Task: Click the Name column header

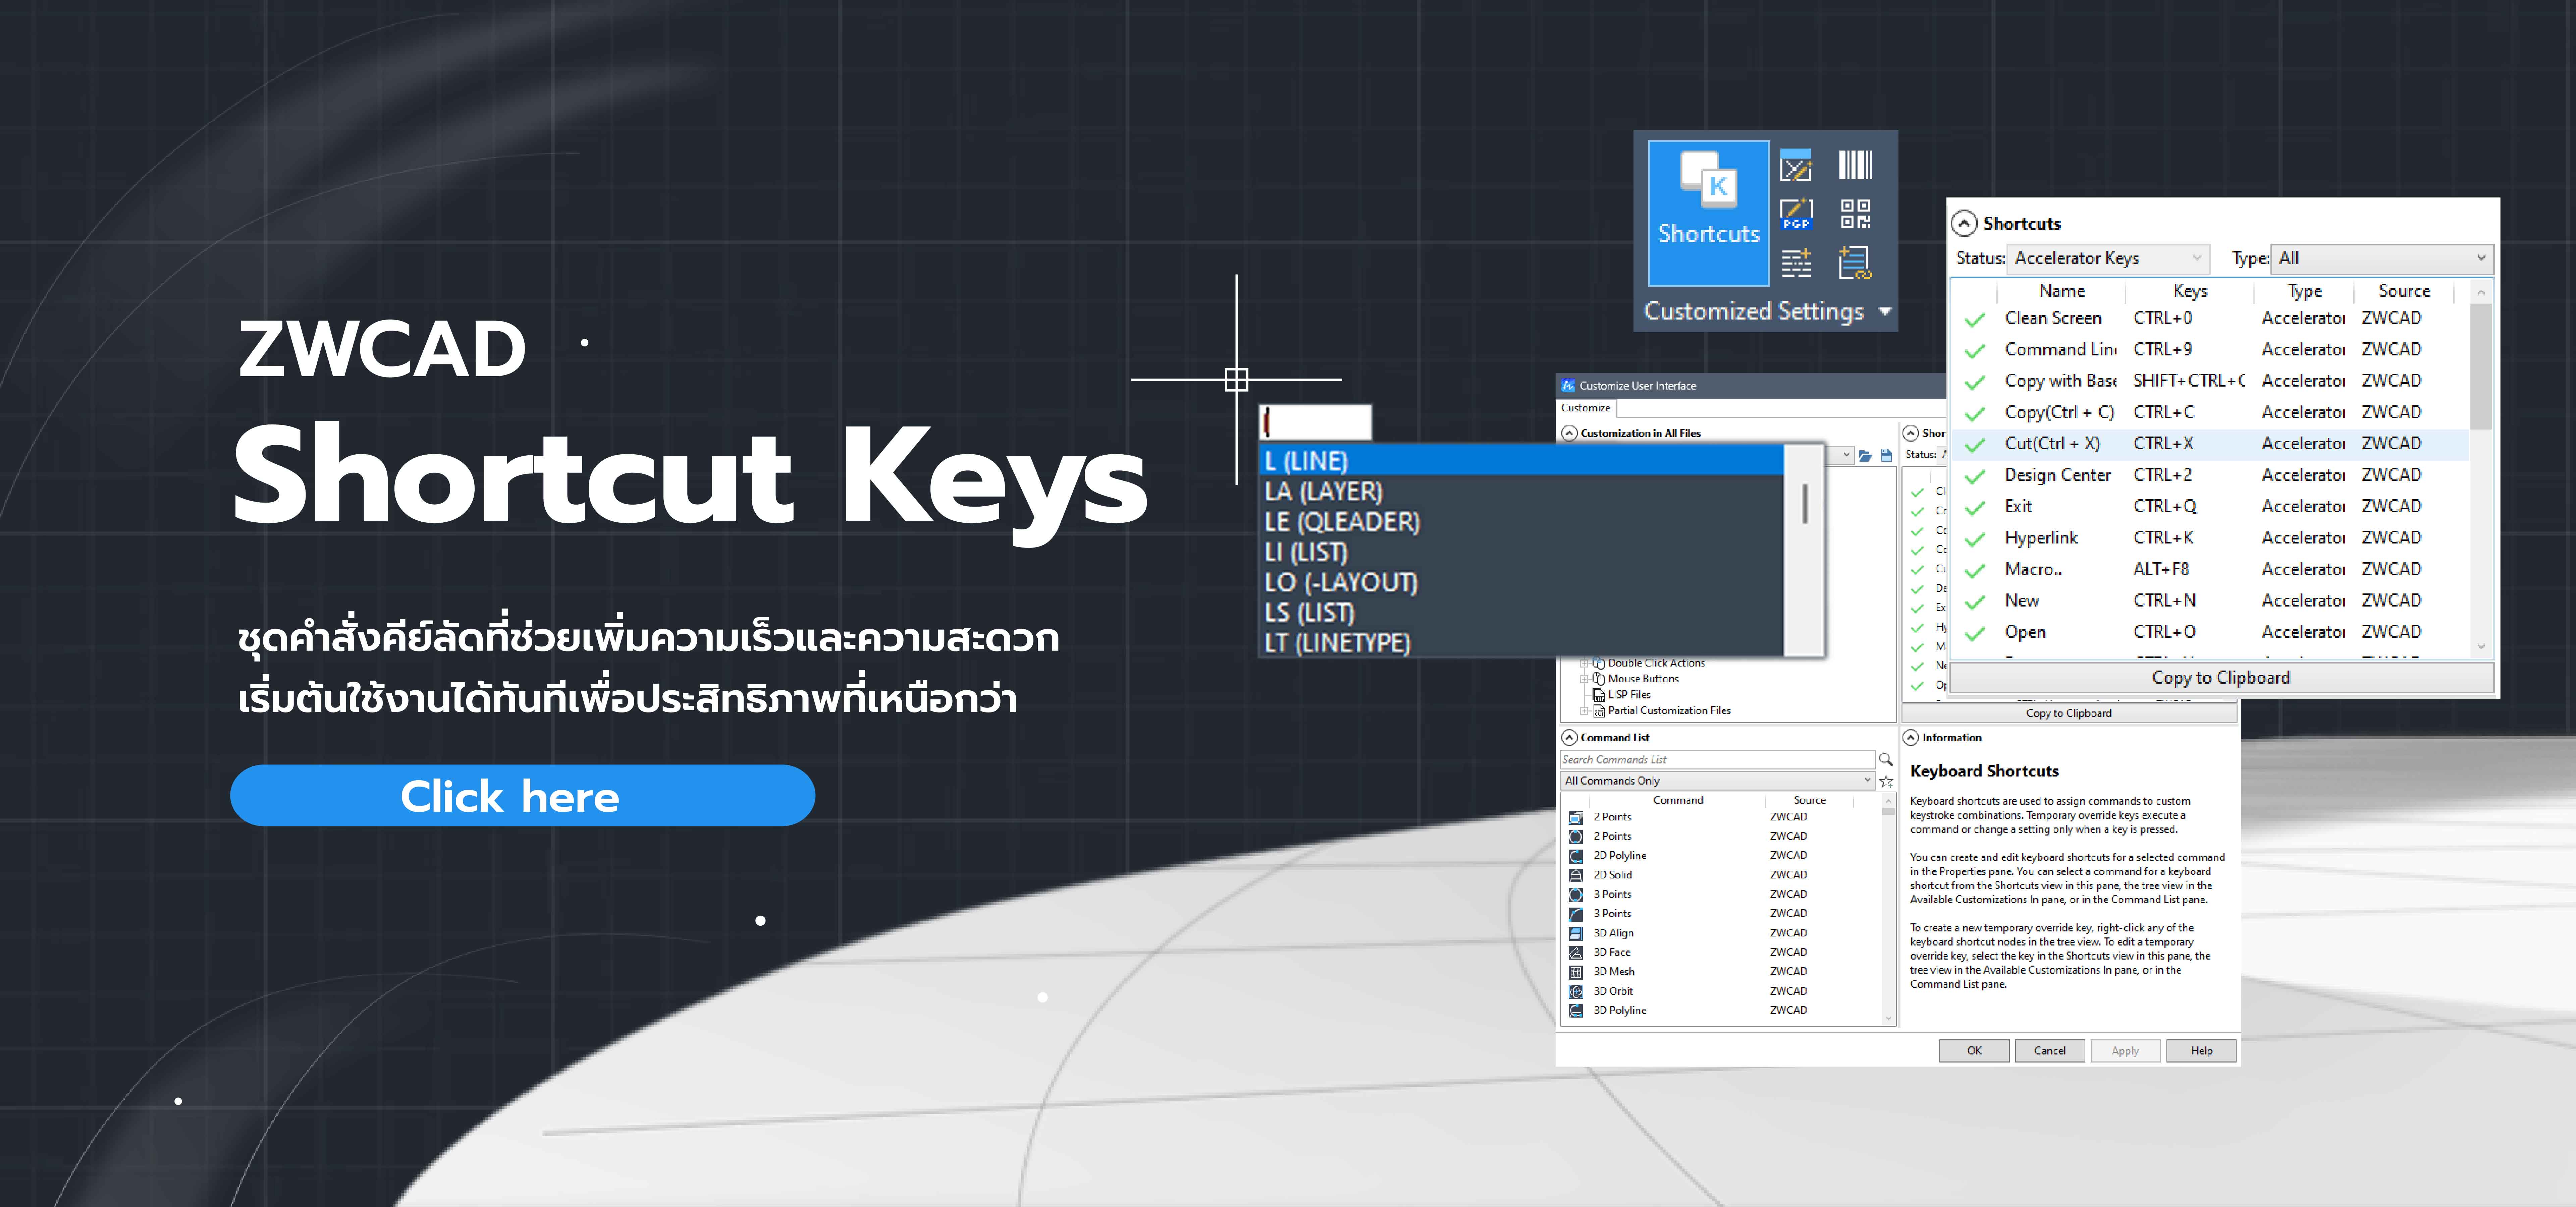Action: tap(2062, 292)
